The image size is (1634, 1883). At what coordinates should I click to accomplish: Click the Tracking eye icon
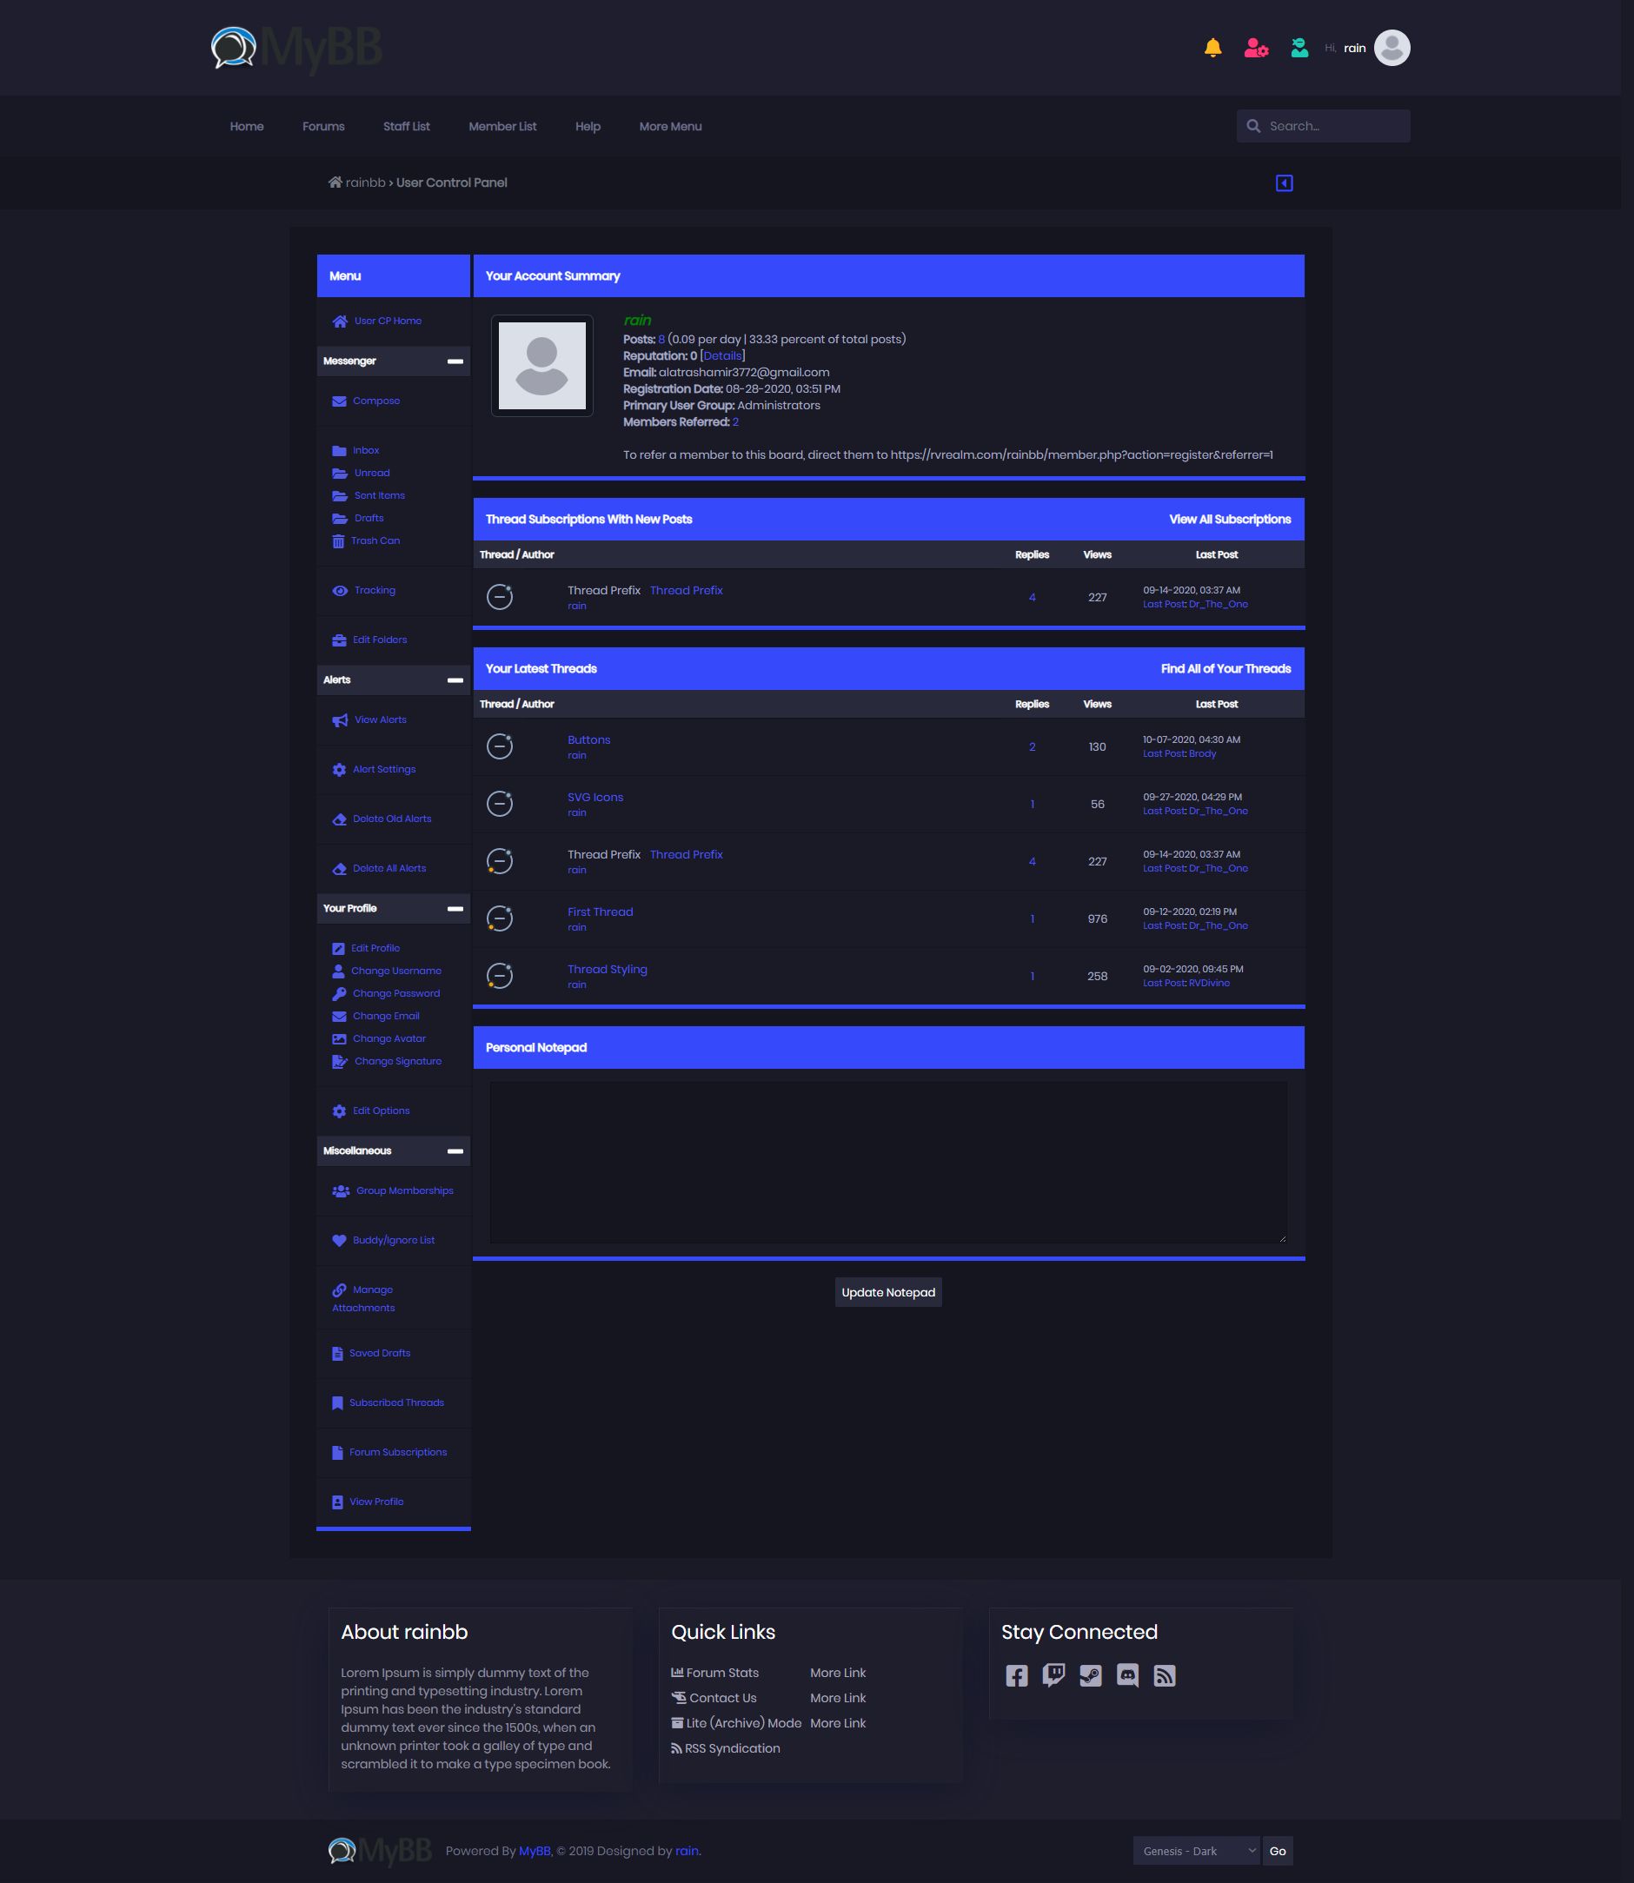(340, 591)
